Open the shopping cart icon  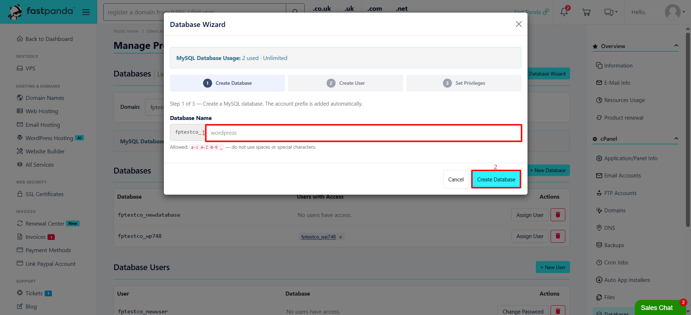coord(586,12)
